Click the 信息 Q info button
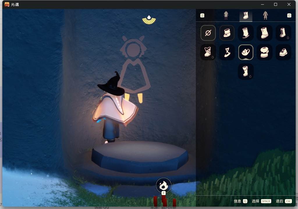Screen dimensions: 298x209 click(x=240, y=201)
